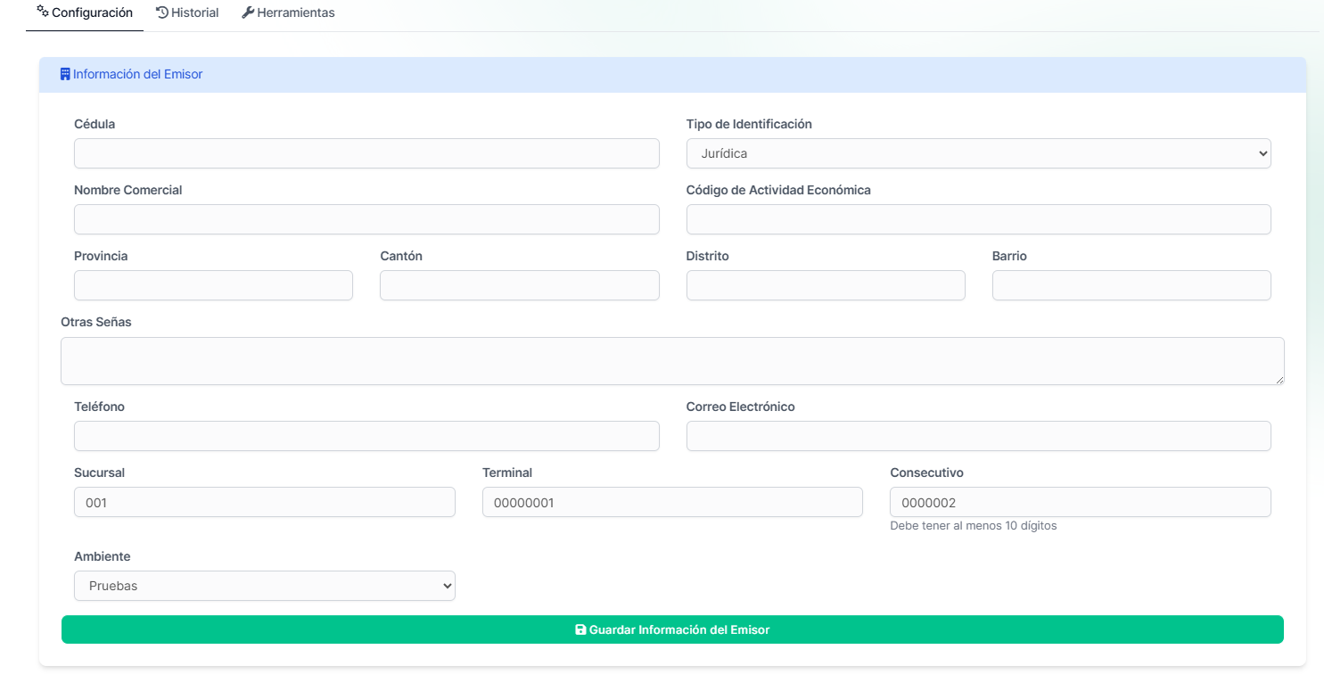Click the gears icon beside Configuración
Viewport: 1324px width, 674px height.
tap(43, 12)
